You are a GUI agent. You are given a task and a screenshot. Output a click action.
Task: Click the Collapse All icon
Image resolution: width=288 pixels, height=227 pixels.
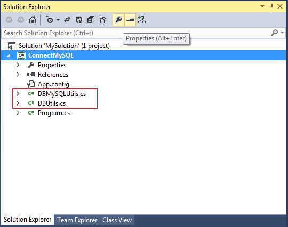(x=91, y=20)
